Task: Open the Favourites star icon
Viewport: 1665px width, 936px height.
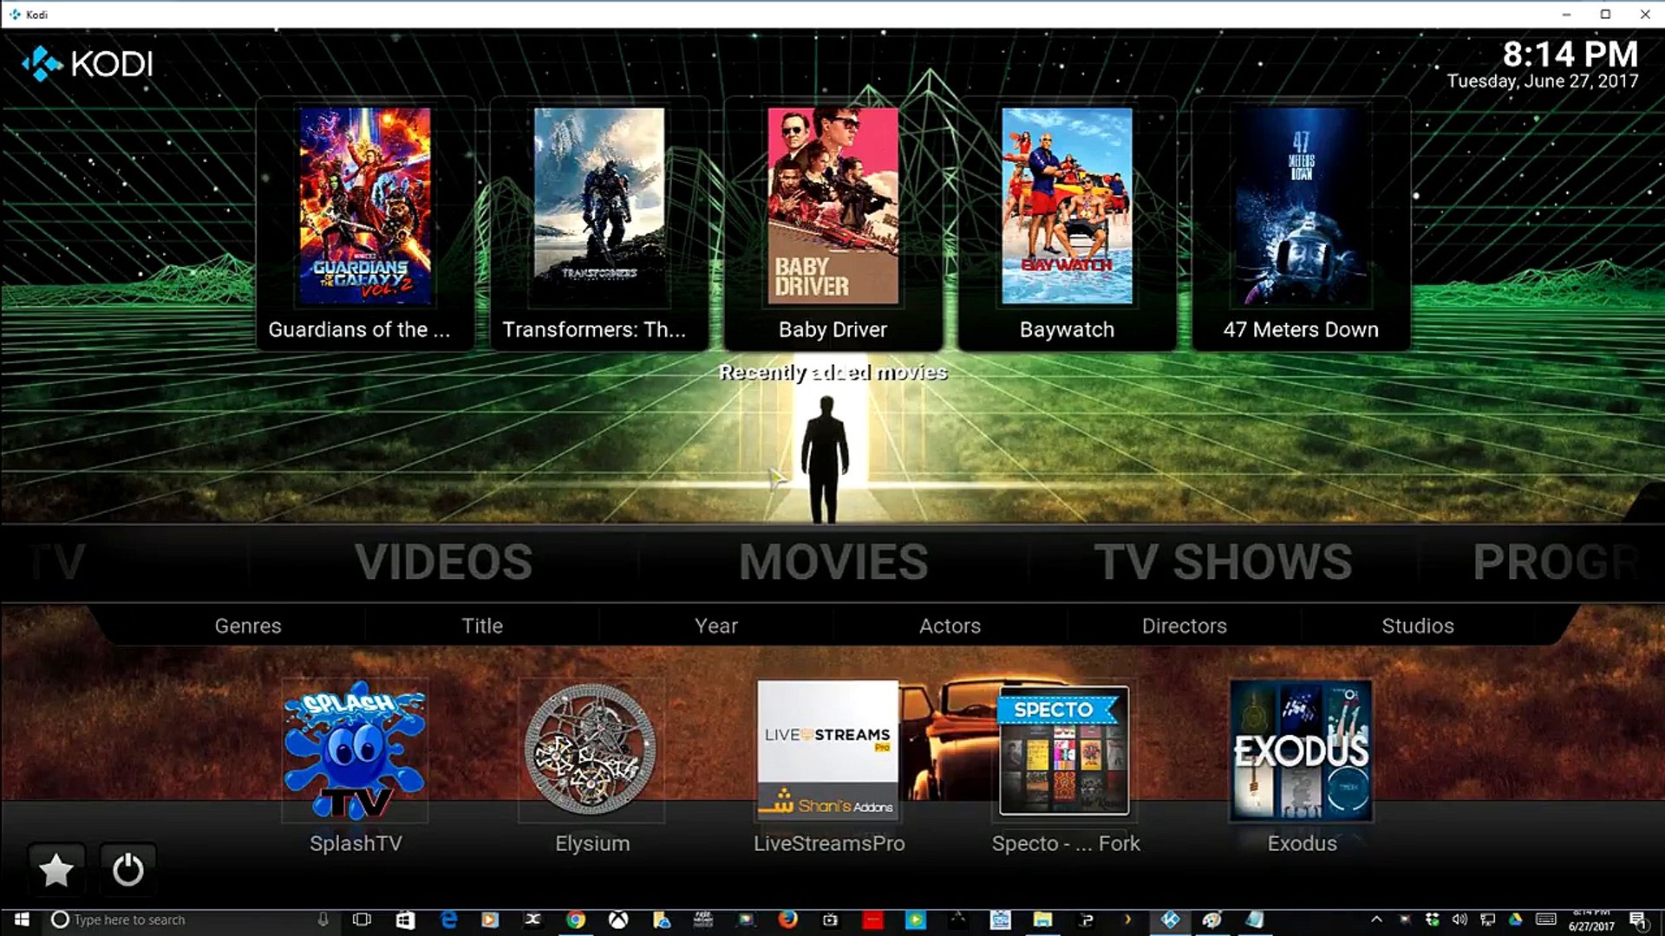Action: (56, 870)
